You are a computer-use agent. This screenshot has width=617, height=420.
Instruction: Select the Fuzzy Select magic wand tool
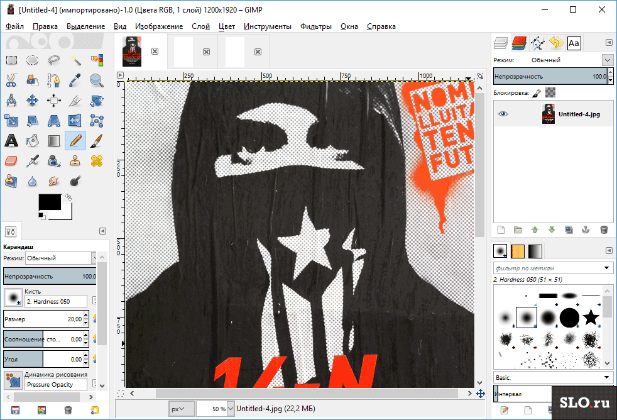tap(75, 60)
